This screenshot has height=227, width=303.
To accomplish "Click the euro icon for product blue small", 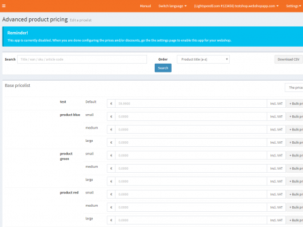I will coord(111,117).
